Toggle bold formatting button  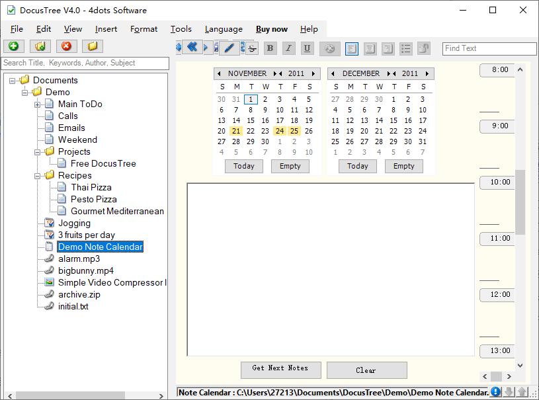click(270, 48)
